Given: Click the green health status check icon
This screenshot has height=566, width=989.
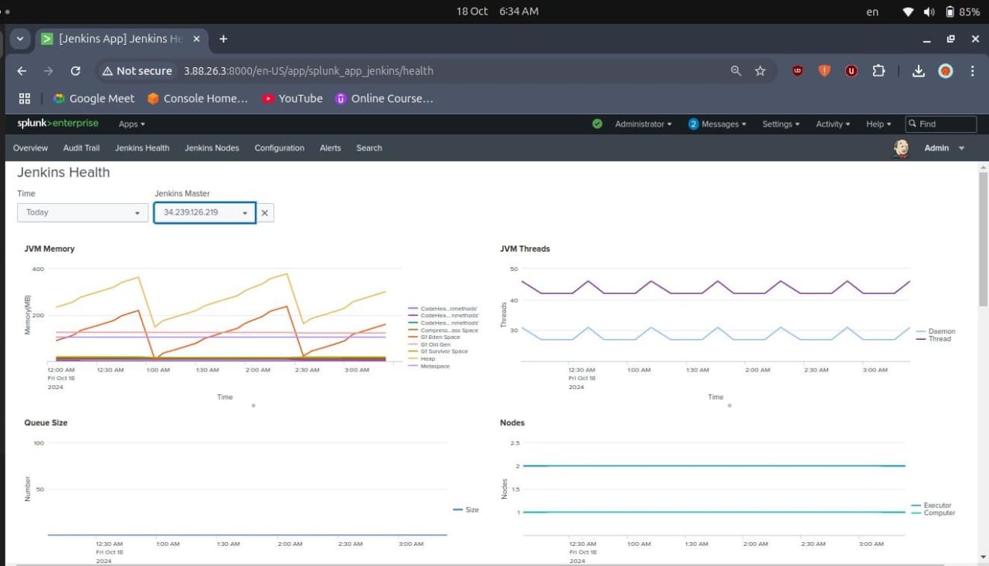Looking at the screenshot, I should pos(597,124).
